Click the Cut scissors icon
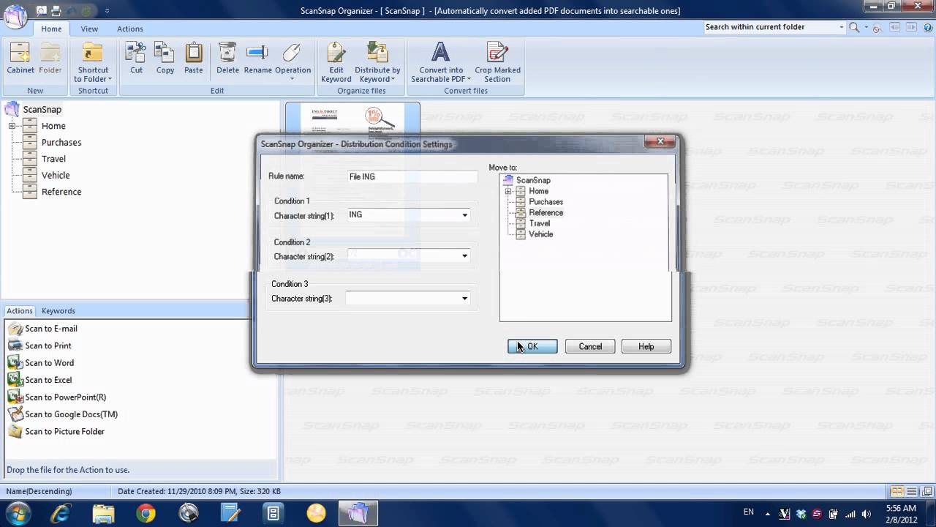 136,53
